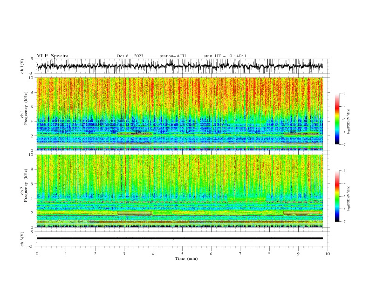This screenshot has width=369, height=285.
Task: Click the Time (min) axis label
Action: [186, 258]
